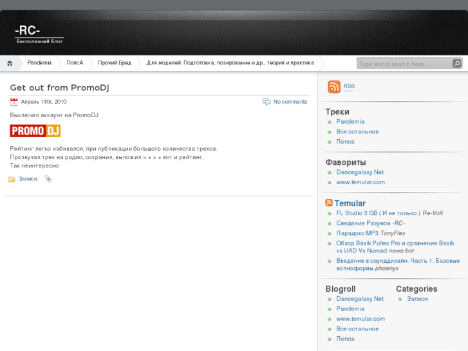This screenshot has width=468, height=351.
Task: Click the PROMO DJ logo image
Action: point(35,131)
